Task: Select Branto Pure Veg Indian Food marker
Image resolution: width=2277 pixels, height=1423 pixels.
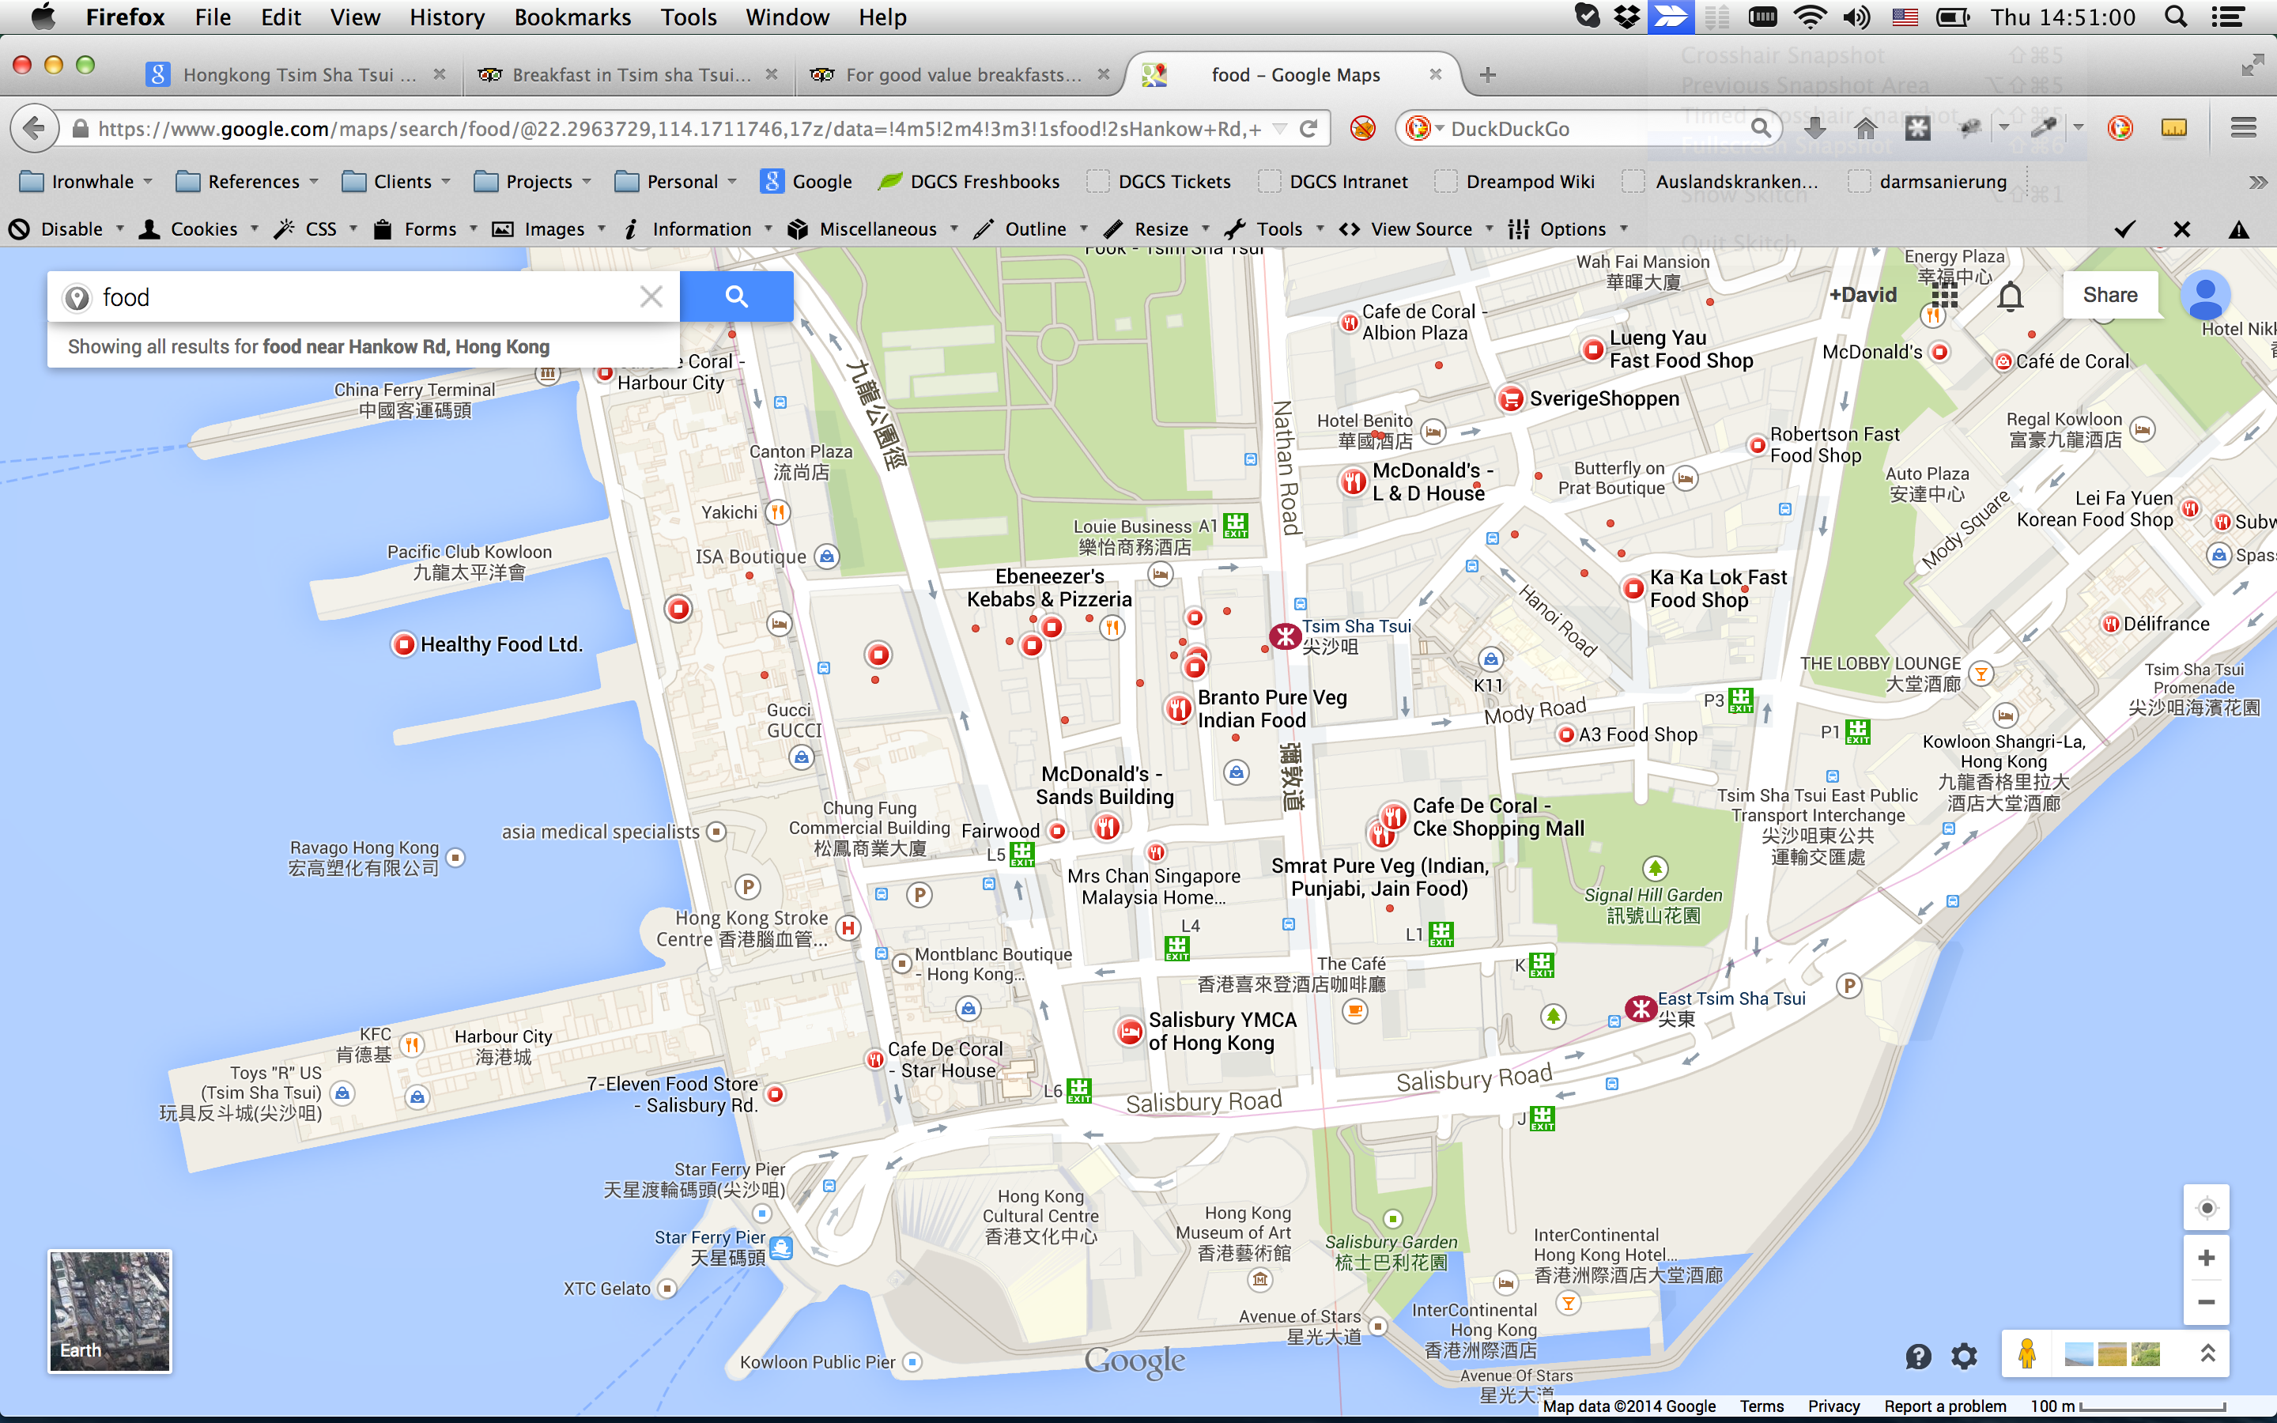Action: (x=1178, y=708)
